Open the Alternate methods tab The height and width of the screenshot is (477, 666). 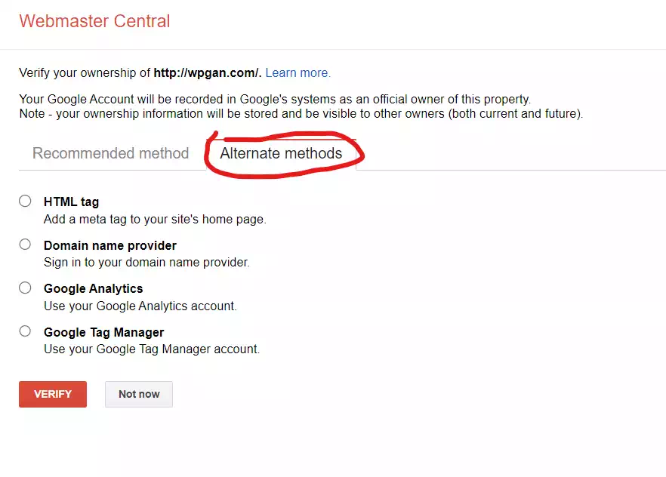[281, 153]
